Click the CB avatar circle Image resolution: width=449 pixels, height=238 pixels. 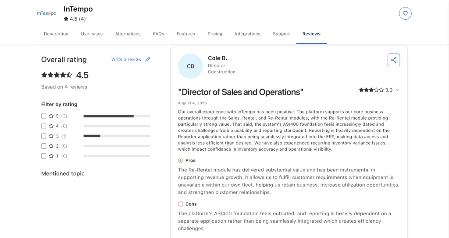click(190, 66)
